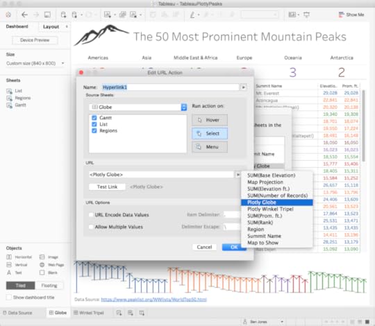This screenshot has width=375, height=326.
Task: Click the summit list vertical scrollbar
Action: click(363, 126)
